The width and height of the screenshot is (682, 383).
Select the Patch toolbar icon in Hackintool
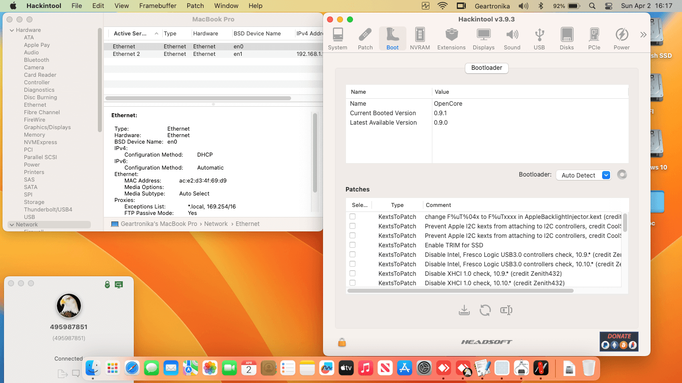click(x=365, y=39)
